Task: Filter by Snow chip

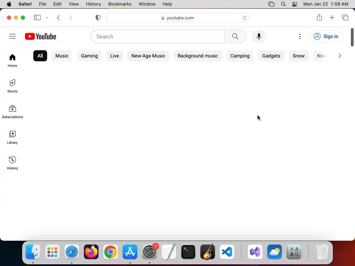Action: [x=298, y=56]
